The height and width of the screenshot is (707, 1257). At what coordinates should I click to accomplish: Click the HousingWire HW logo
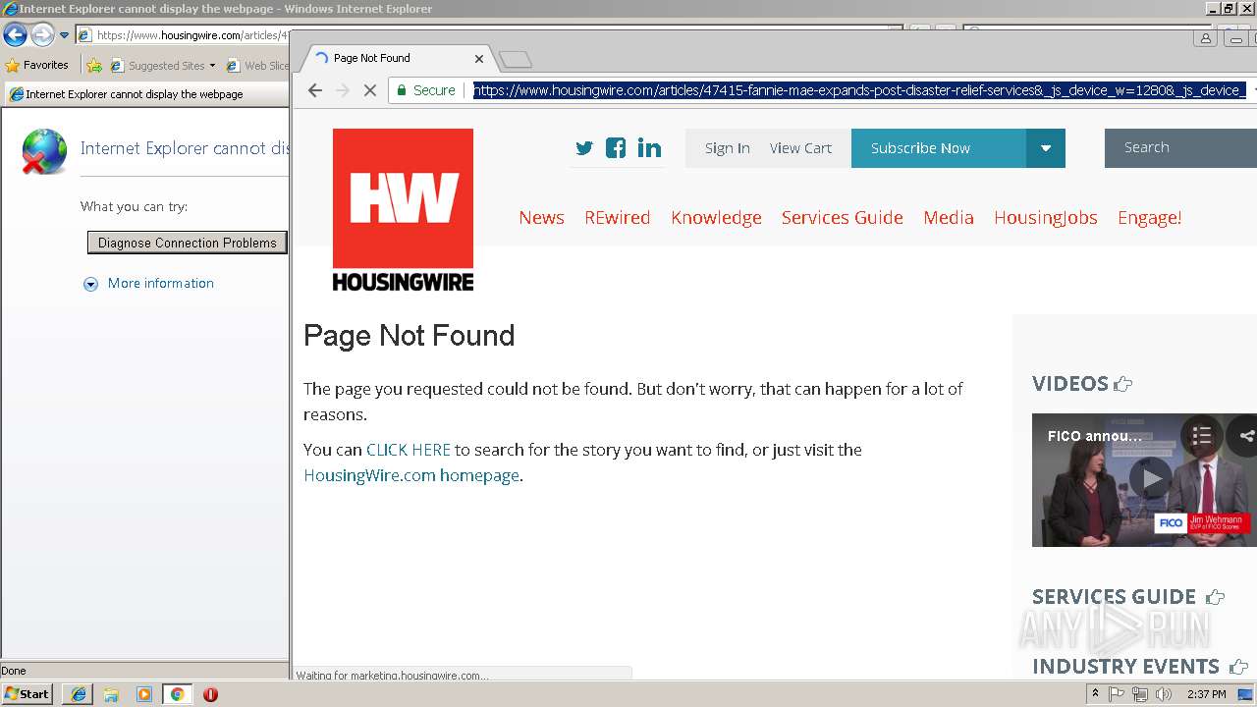403,210
